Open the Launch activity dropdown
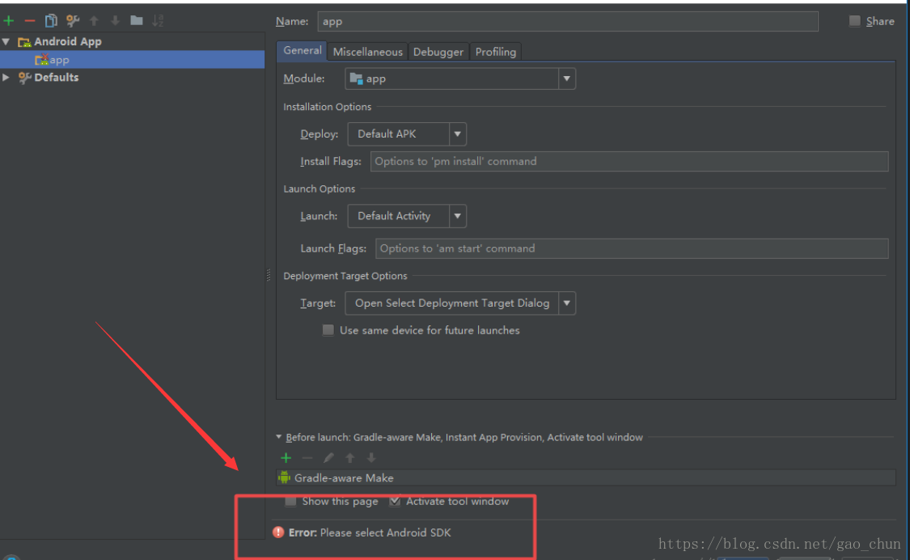 457,216
